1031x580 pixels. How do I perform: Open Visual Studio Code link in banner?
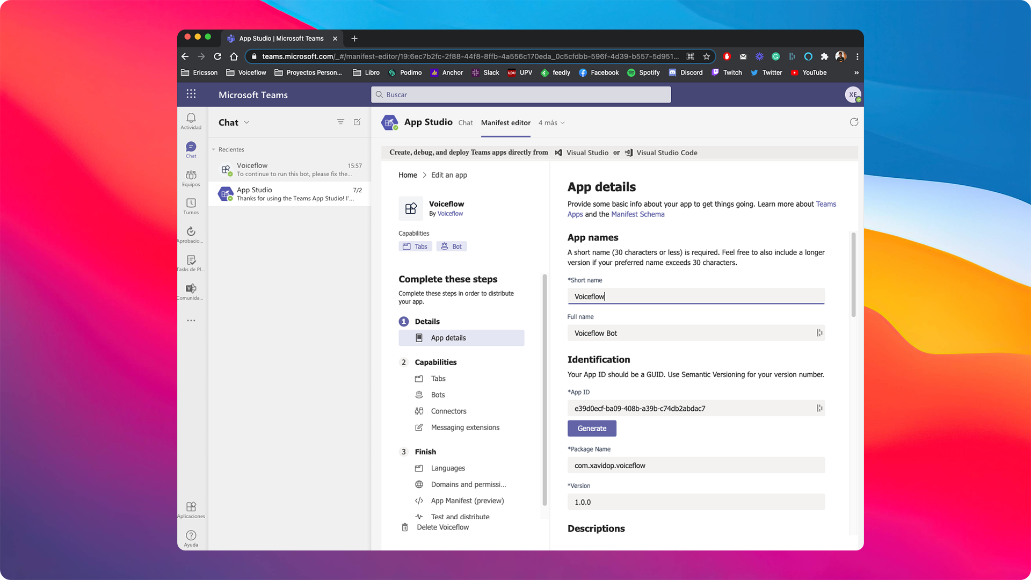[x=666, y=153]
